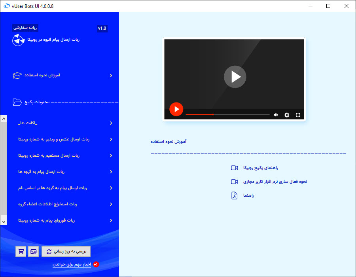The height and width of the screenshot is (277, 356).
Task: Click the sidebar scroll down arrow
Action: coord(4,222)
